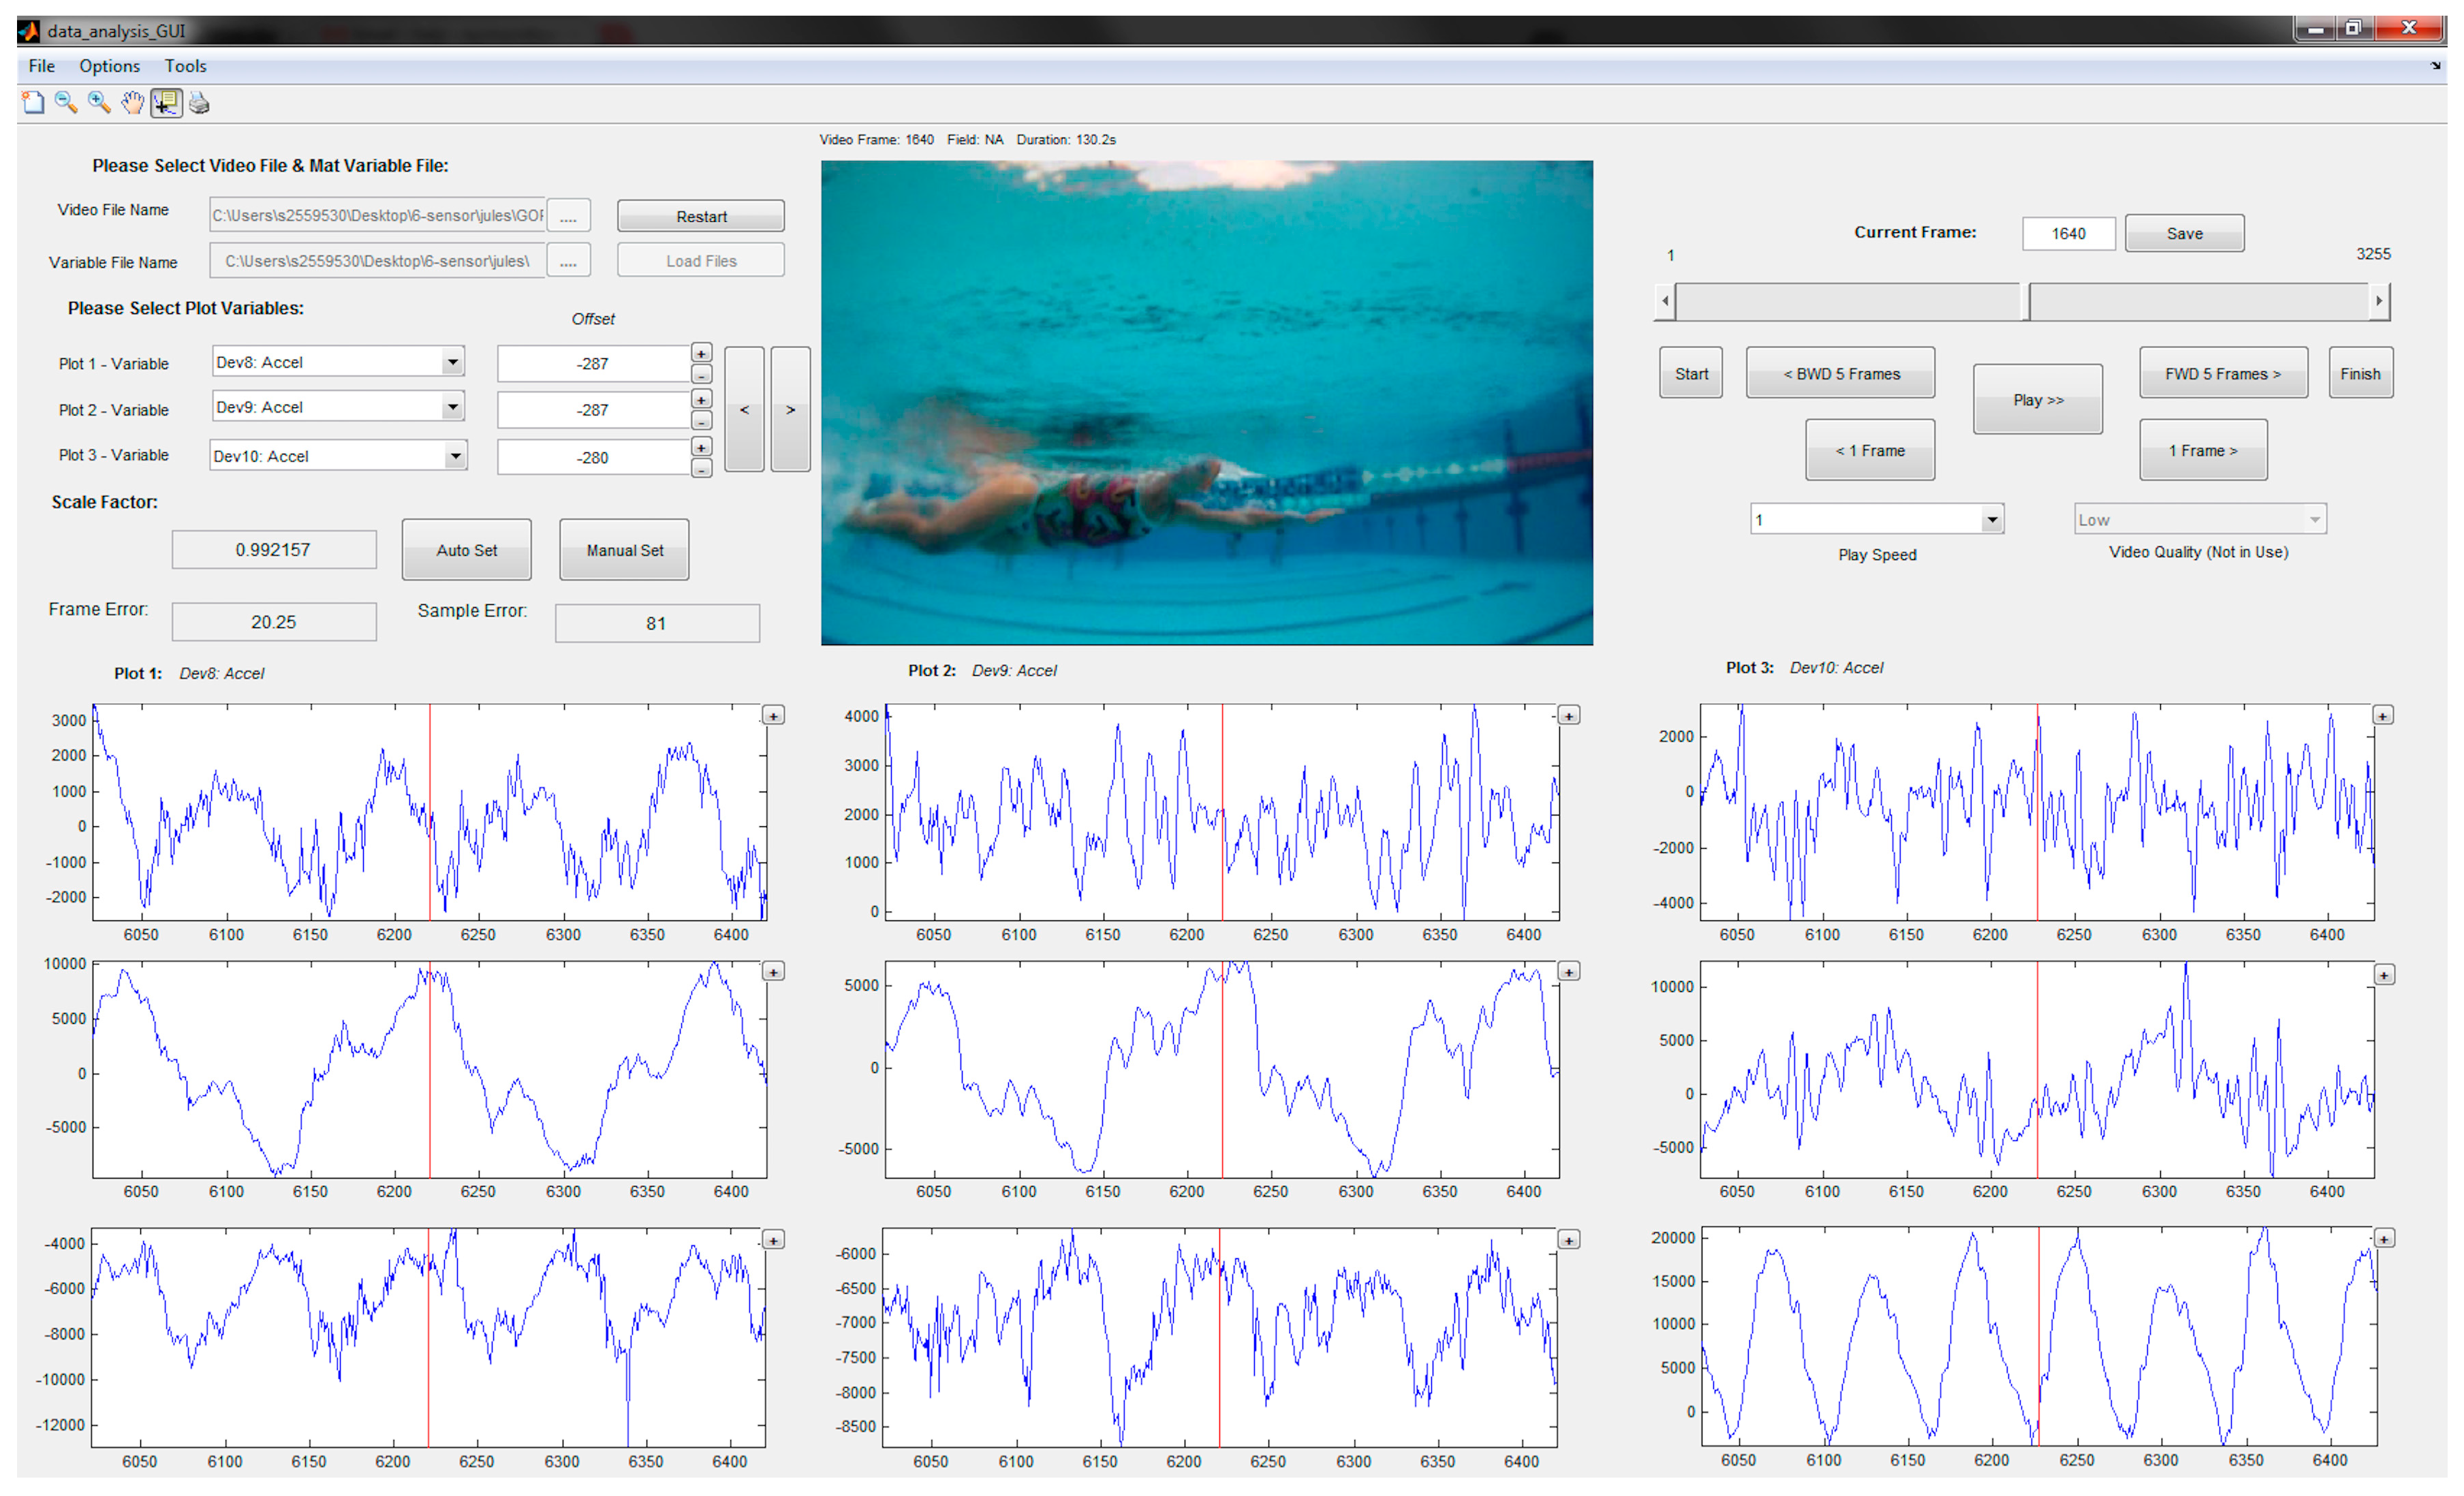Click the New Figure toolbar icon

[x=33, y=103]
